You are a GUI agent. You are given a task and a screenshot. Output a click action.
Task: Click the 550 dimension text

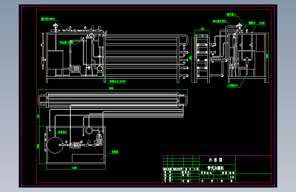(202, 29)
